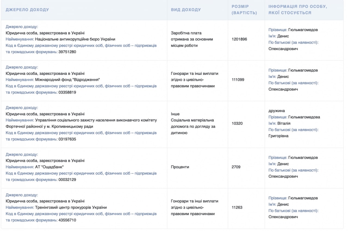Click Національне антикорупційне бюро України name
The width and height of the screenshot is (348, 231).
click(x=75, y=39)
